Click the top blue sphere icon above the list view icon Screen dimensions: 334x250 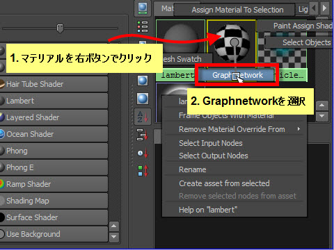pyautogui.click(x=143, y=8)
